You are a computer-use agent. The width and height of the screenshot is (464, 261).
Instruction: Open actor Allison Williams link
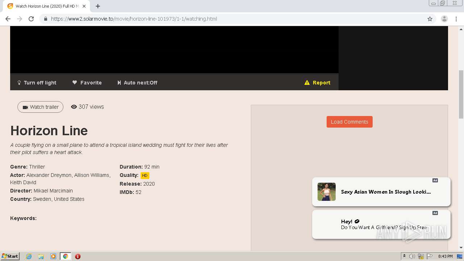(x=92, y=175)
